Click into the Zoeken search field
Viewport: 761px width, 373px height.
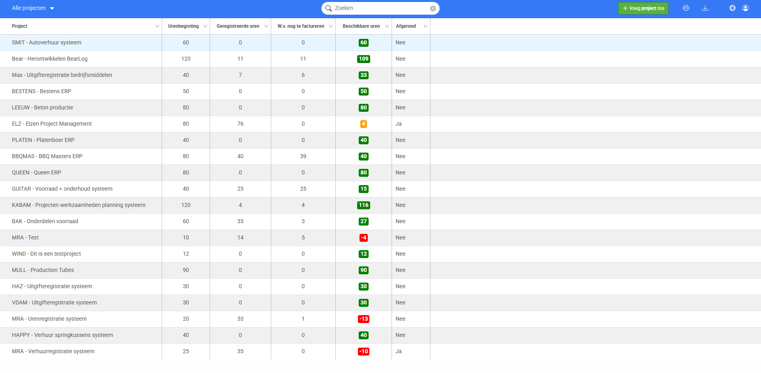tap(380, 8)
